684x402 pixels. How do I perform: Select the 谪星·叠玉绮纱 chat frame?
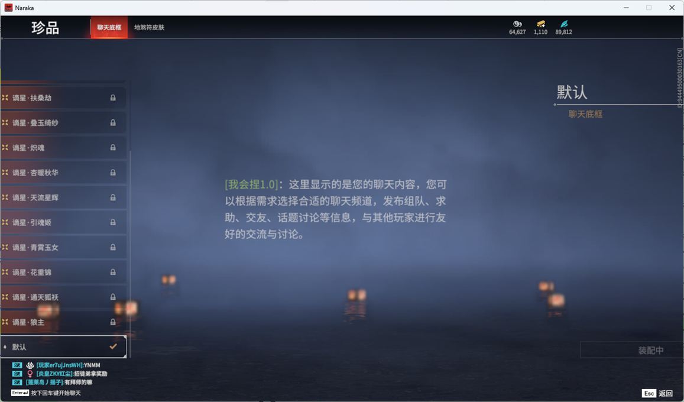pos(63,122)
